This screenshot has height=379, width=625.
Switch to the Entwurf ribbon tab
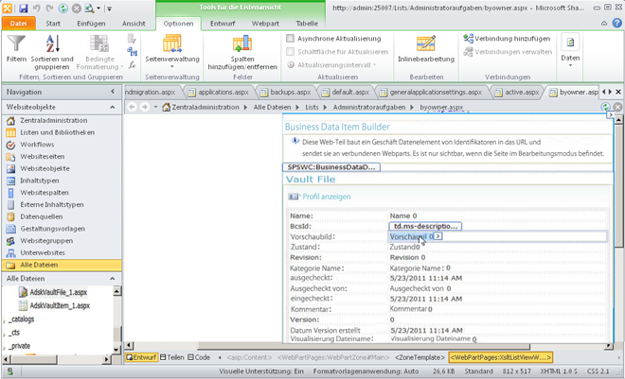223,24
